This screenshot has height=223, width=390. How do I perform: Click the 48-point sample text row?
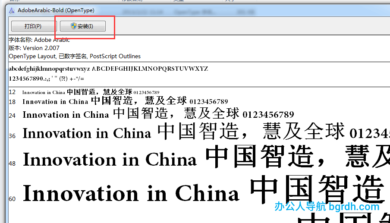pyautogui.click(x=199, y=157)
